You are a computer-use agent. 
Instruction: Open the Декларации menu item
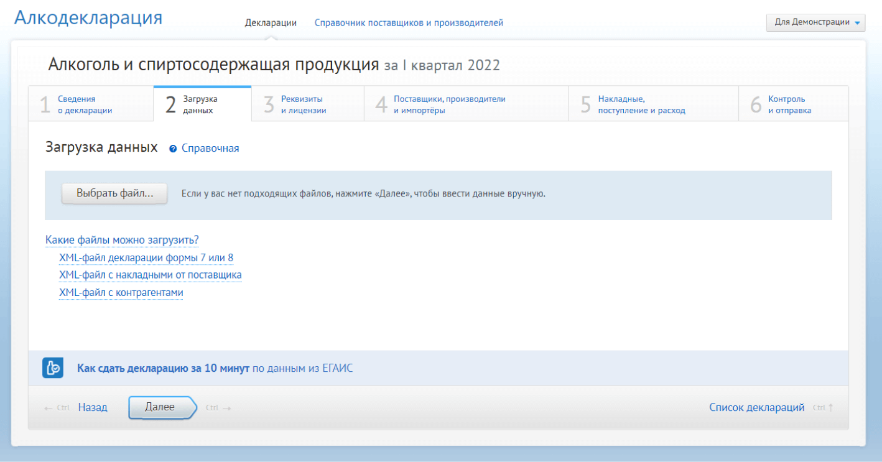click(x=271, y=23)
